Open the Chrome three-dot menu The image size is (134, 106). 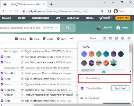tap(131, 11)
